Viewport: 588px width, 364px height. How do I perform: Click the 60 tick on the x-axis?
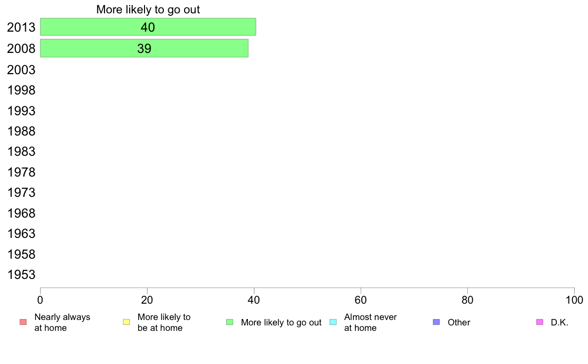pyautogui.click(x=361, y=300)
